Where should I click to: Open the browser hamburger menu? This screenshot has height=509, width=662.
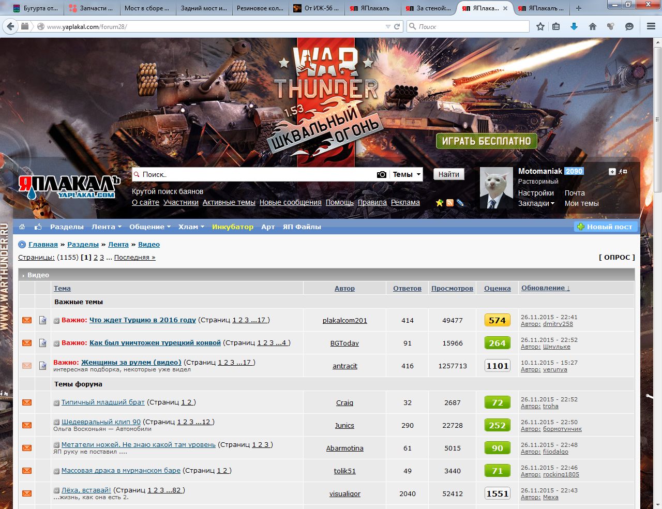[651, 26]
